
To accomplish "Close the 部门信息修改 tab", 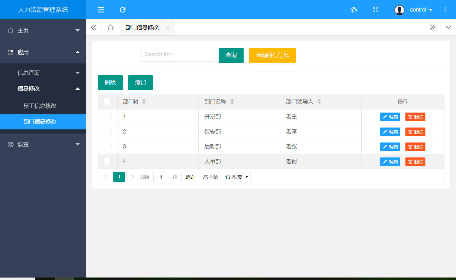I will [168, 27].
